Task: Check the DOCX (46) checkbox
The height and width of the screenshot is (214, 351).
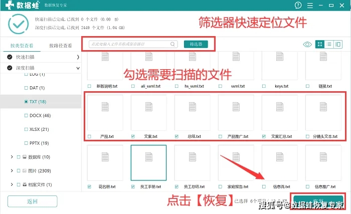Action: click(26, 115)
